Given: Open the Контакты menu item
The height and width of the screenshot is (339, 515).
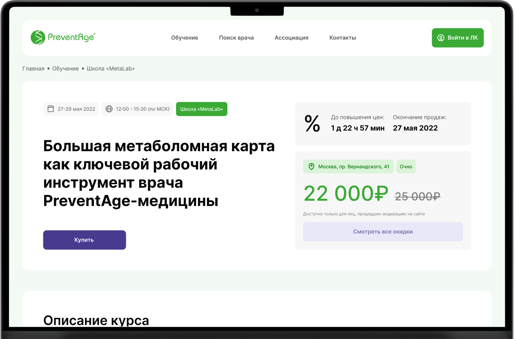Looking at the screenshot, I should coord(342,38).
